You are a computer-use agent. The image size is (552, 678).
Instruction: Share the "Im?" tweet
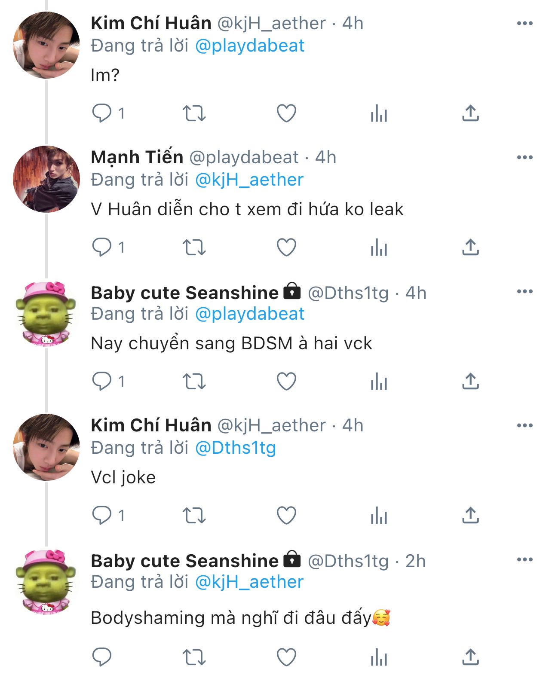pyautogui.click(x=471, y=113)
